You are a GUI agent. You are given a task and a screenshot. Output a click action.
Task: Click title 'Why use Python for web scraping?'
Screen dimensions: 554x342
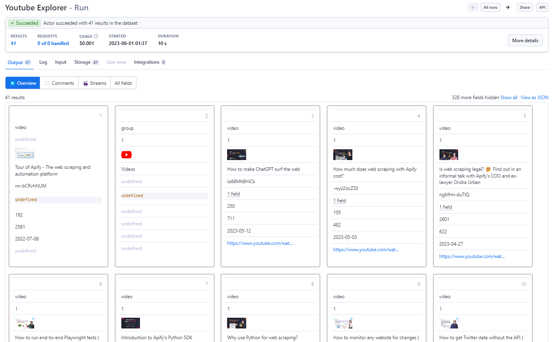(x=262, y=338)
